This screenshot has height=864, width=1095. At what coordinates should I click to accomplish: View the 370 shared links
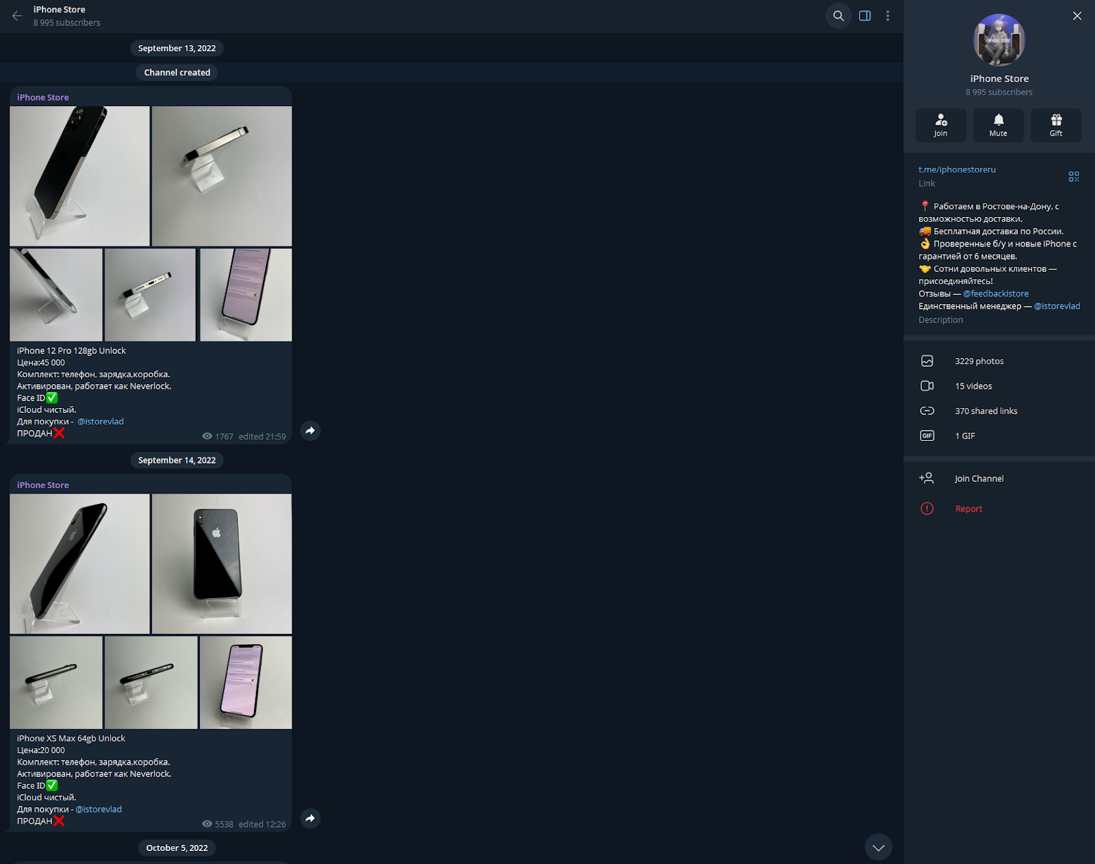click(x=985, y=411)
